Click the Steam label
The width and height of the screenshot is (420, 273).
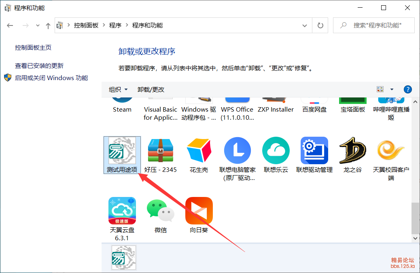pyautogui.click(x=122, y=110)
